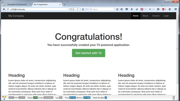Click the site identity globe icon
The height and width of the screenshot is (101, 180).
coord(8,9)
